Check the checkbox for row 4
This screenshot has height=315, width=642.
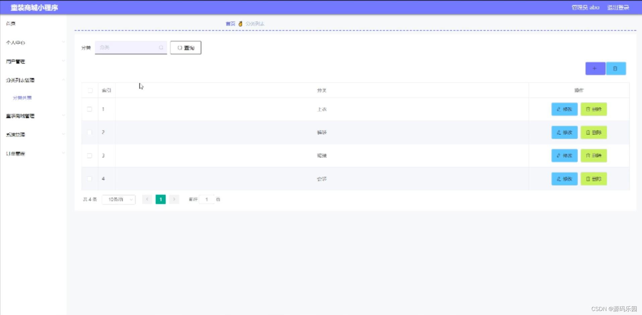(89, 179)
